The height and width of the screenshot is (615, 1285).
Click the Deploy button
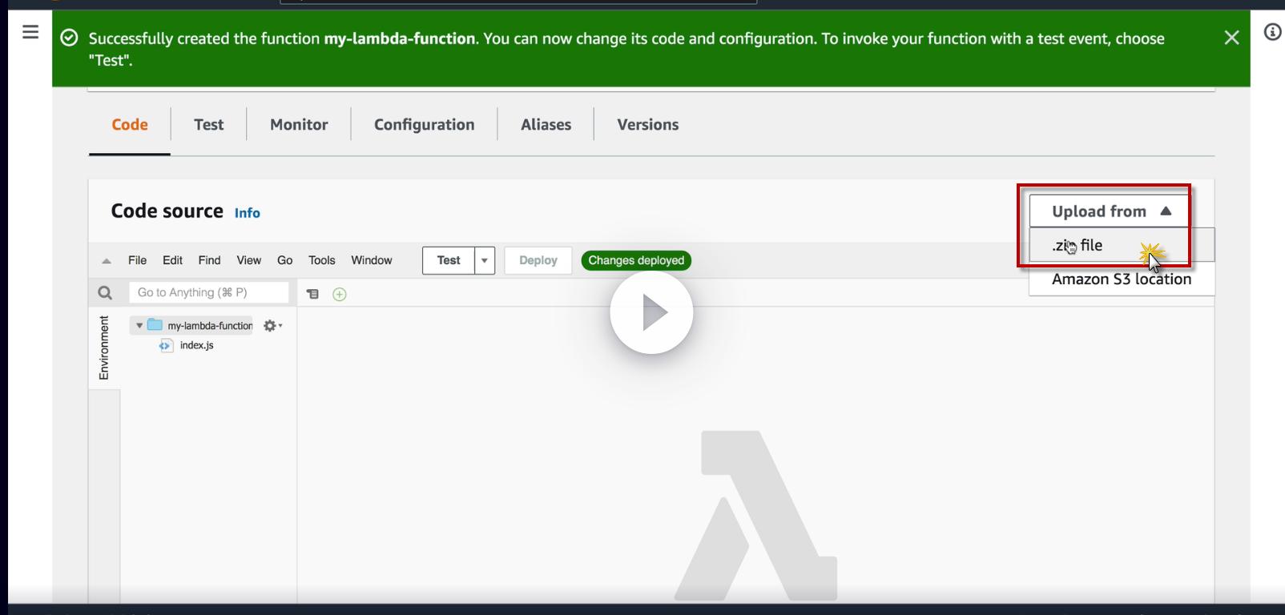pyautogui.click(x=538, y=260)
